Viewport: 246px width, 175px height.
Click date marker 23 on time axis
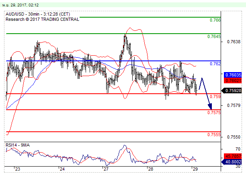coord(18,169)
